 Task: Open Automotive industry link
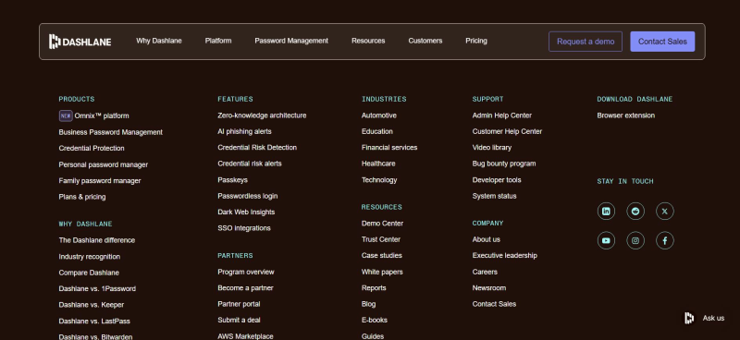379,115
